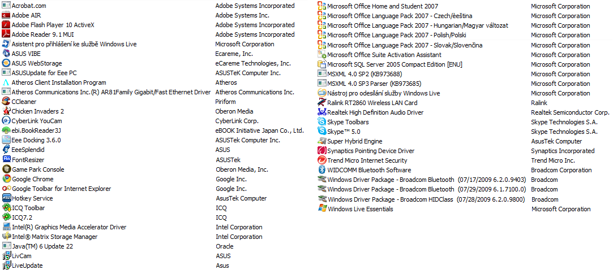Click publisher 'Piriform' next to CCleaner
This screenshot has width=613, height=270.
coord(226,102)
